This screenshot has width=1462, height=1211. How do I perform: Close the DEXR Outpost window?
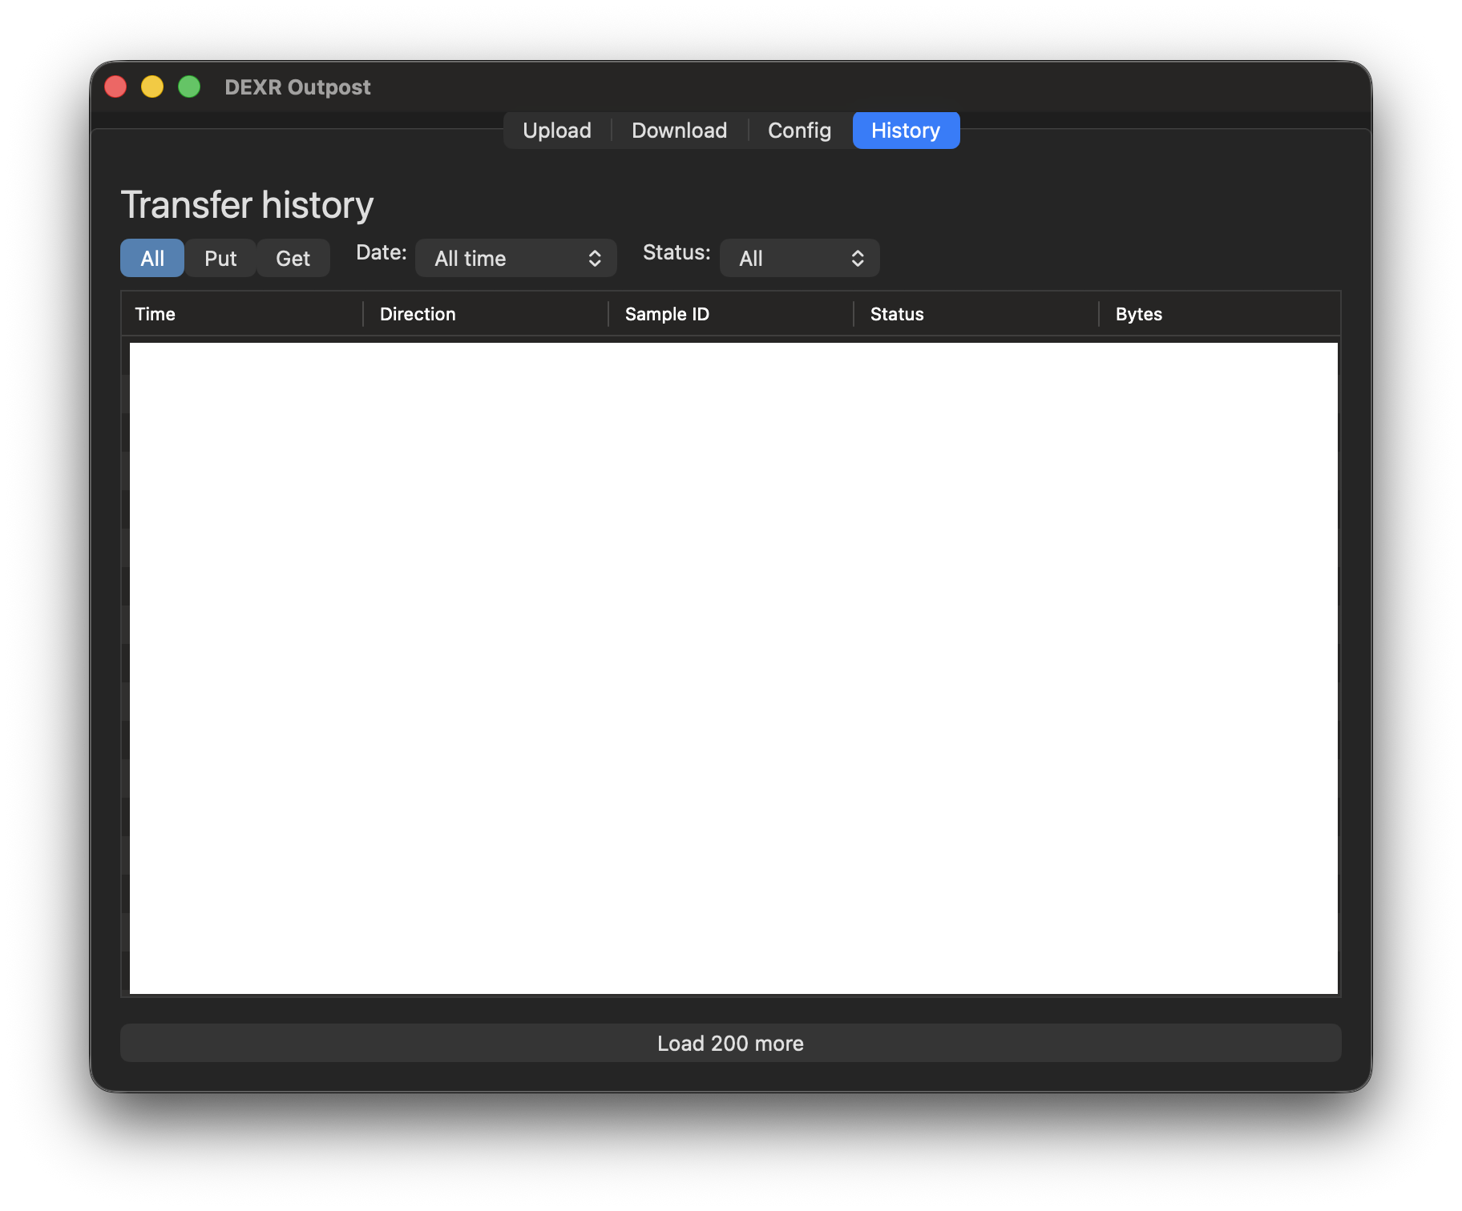point(115,86)
